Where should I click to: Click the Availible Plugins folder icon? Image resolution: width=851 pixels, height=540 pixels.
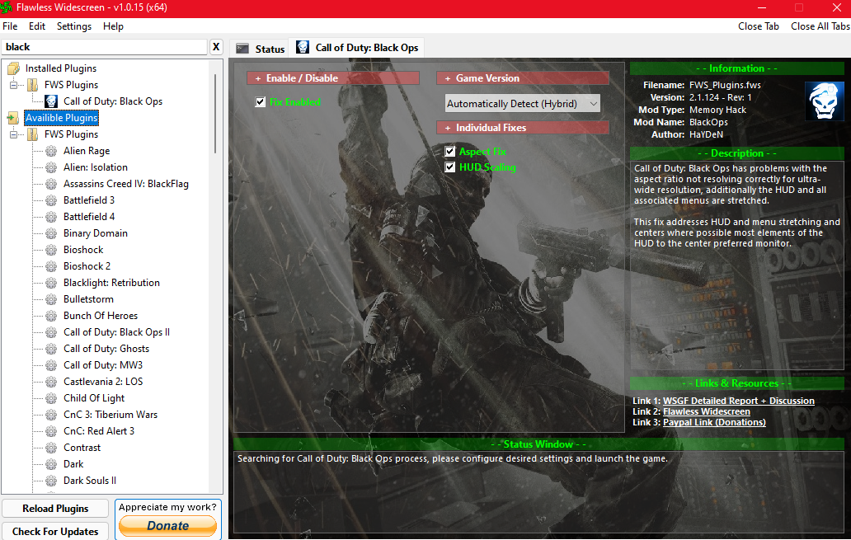[13, 118]
